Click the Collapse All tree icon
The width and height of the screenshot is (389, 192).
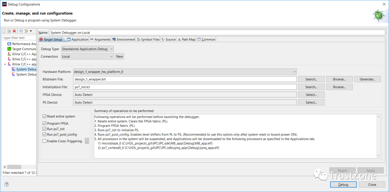click(x=21, y=31)
